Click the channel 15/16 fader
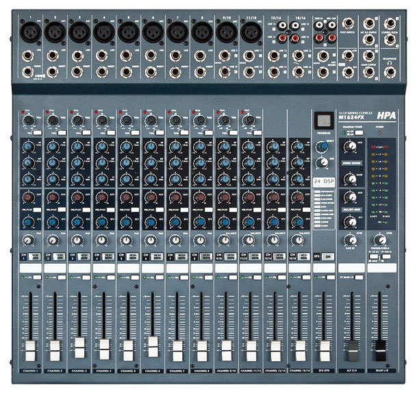This screenshot has height=394, width=417. tap(300, 350)
